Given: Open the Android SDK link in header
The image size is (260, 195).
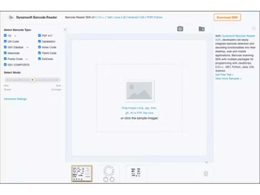Looking at the screenshot, I should (133, 17).
